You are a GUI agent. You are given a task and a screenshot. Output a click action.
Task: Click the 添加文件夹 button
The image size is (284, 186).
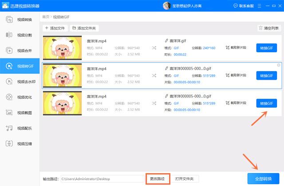[x=84, y=28]
